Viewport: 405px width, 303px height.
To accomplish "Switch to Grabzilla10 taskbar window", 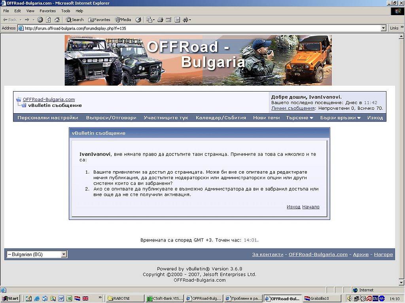I will [x=322, y=298].
